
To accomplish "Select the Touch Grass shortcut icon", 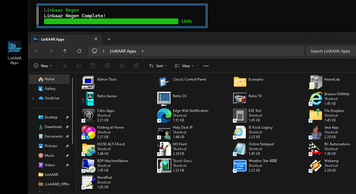I will 164,166.
